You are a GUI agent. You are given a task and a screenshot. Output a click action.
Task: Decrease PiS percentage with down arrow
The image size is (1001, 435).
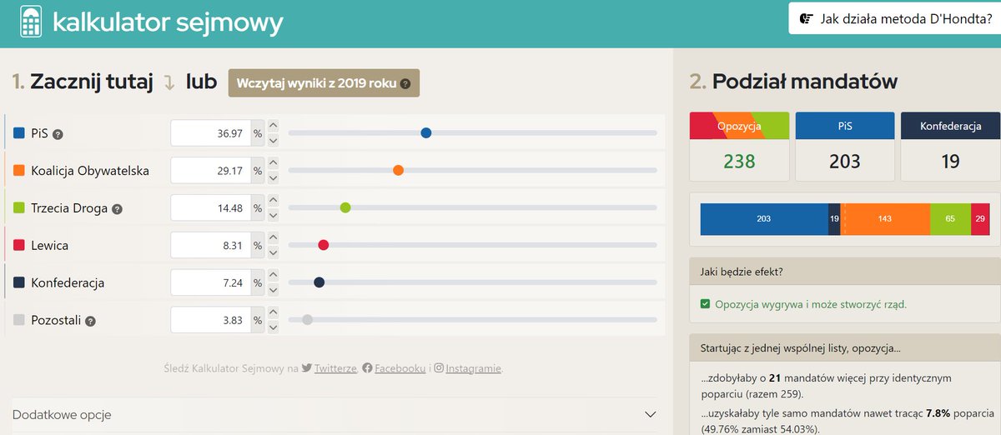point(273,140)
